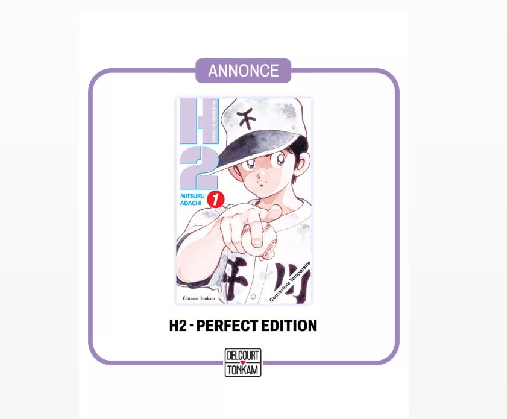Screen dimensions: 507x419
Task: Click the MITSURU ADACHI author name
Action: click(x=193, y=200)
